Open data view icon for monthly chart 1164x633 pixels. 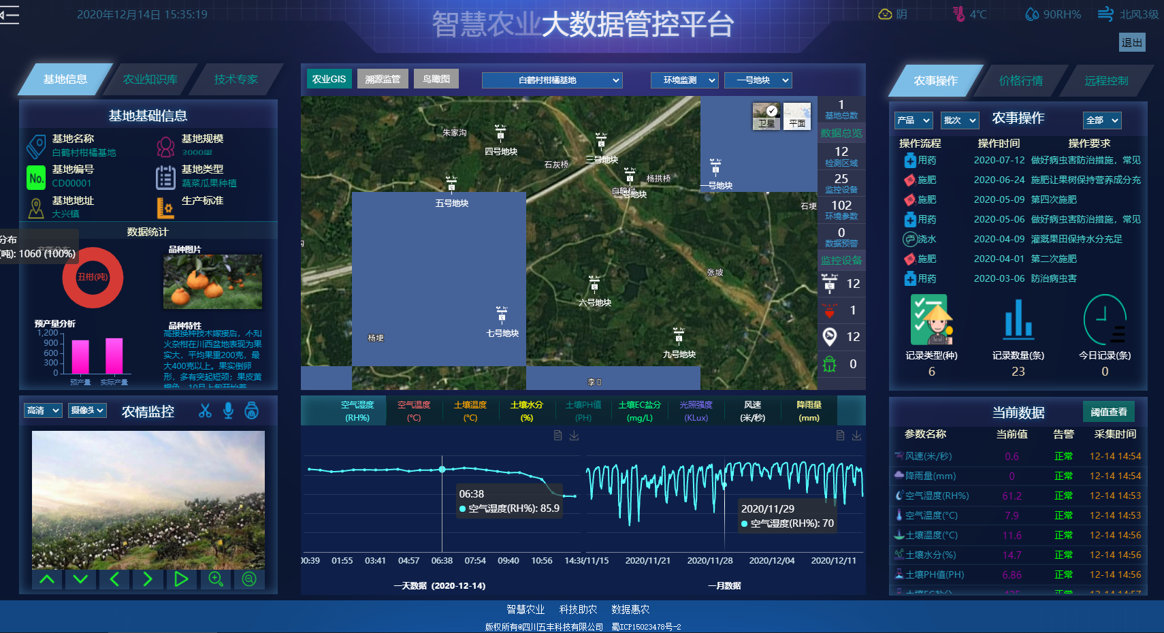[x=840, y=436]
